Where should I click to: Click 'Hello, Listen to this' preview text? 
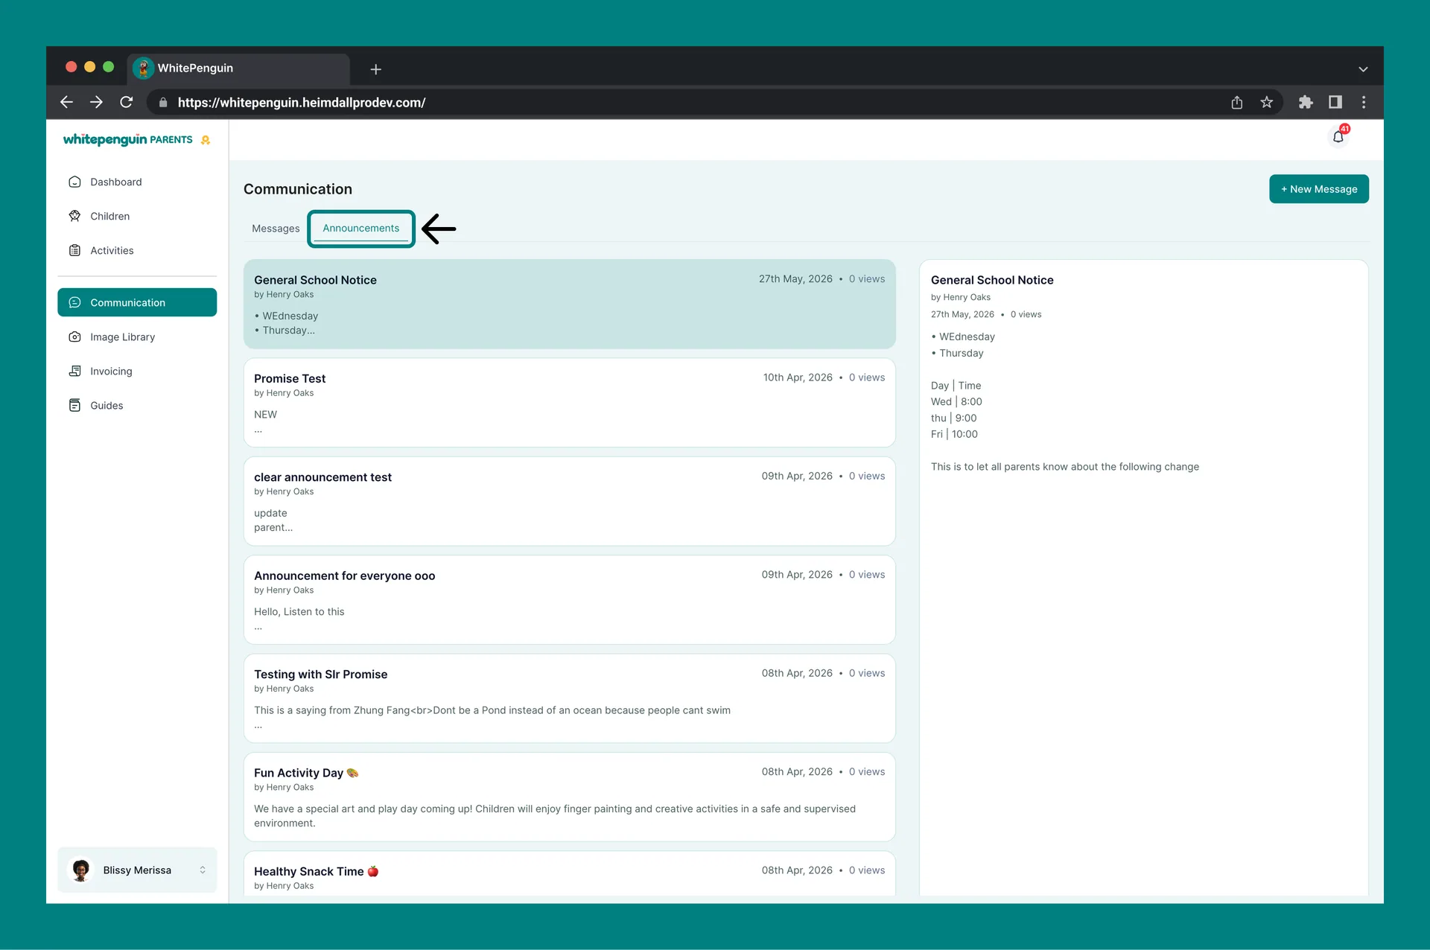pyautogui.click(x=299, y=611)
